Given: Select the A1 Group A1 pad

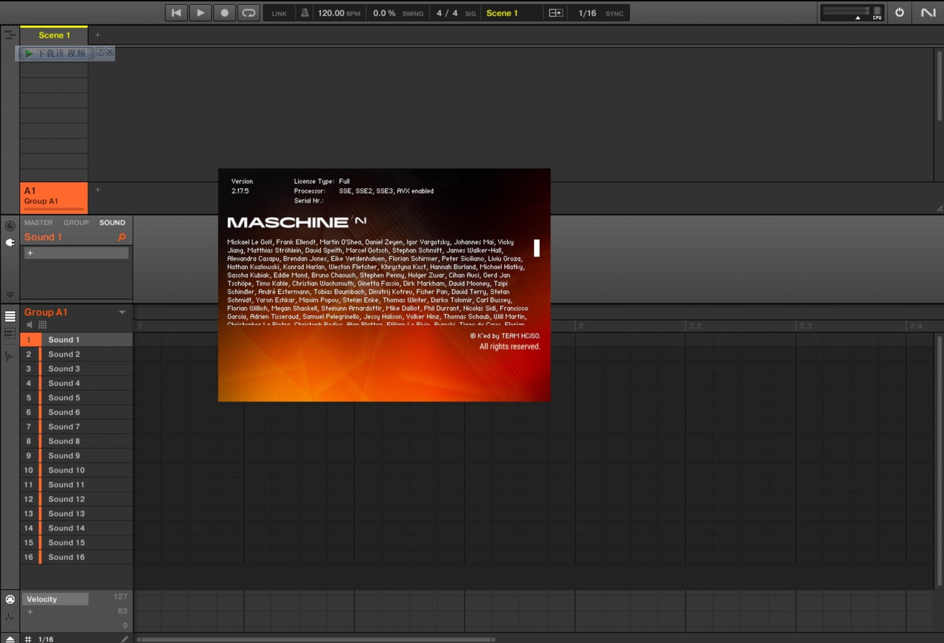Looking at the screenshot, I should [54, 197].
